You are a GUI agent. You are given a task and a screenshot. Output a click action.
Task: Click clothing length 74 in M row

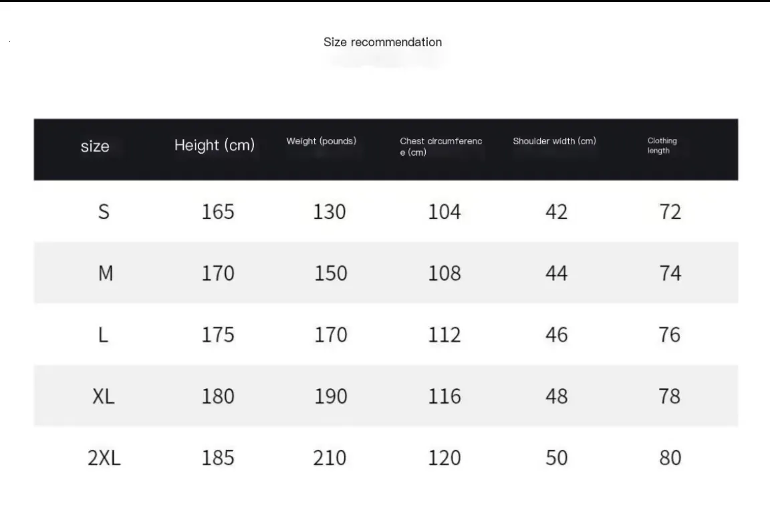tap(670, 273)
